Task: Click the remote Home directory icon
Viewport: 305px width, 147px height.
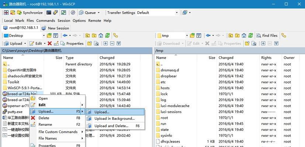Action: (244, 36)
